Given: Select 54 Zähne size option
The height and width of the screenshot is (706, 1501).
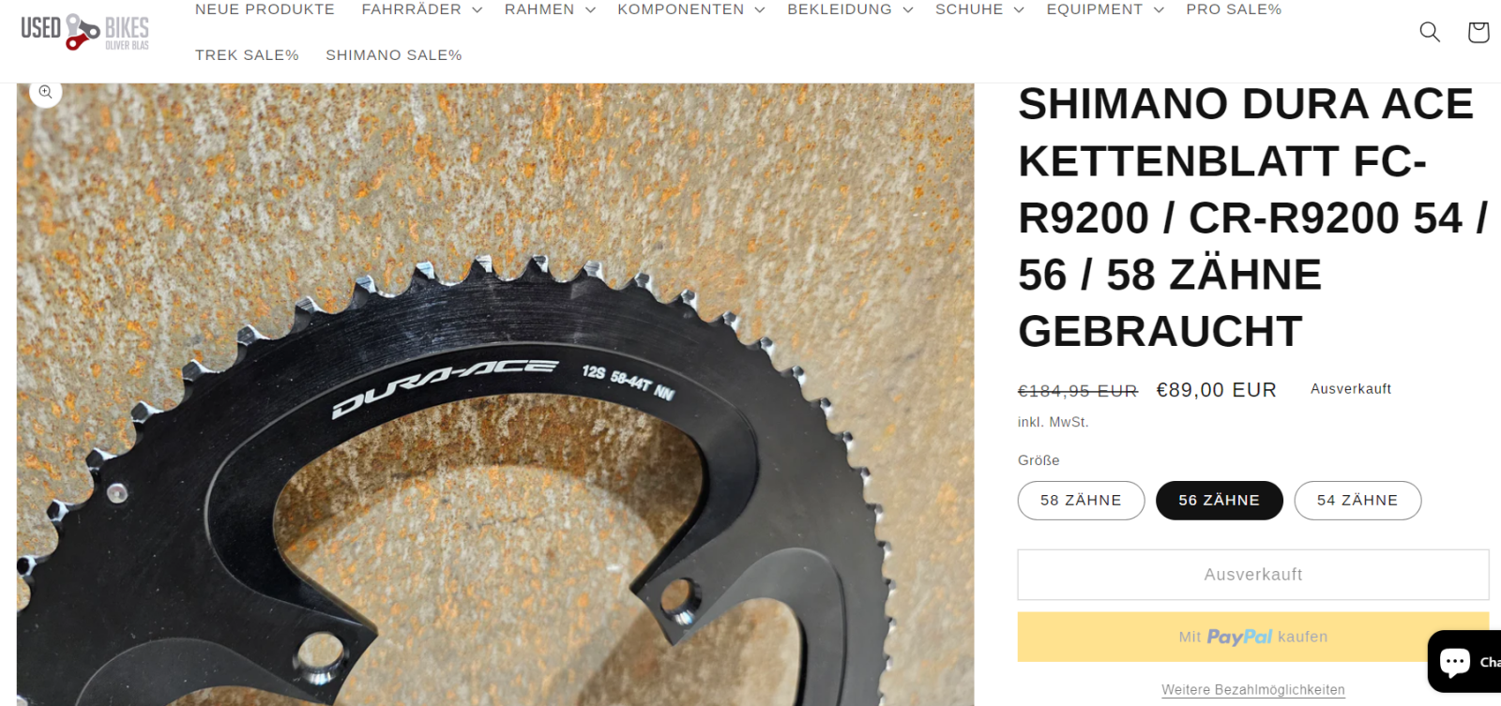Looking at the screenshot, I should (1357, 501).
